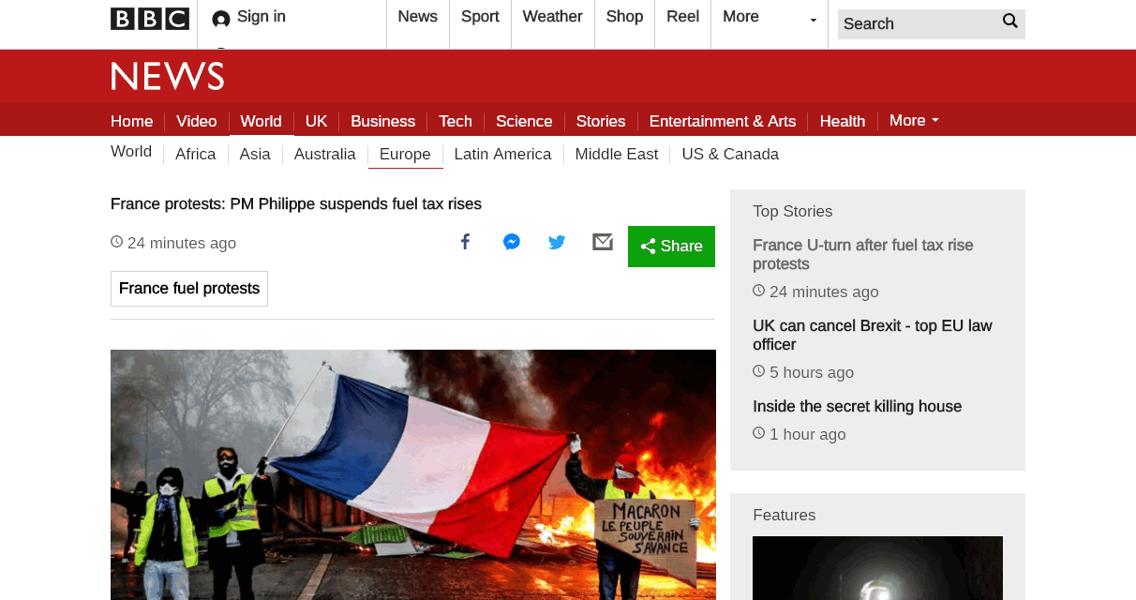This screenshot has height=600, width=1136.
Task: Share article by email icon
Action: [603, 243]
